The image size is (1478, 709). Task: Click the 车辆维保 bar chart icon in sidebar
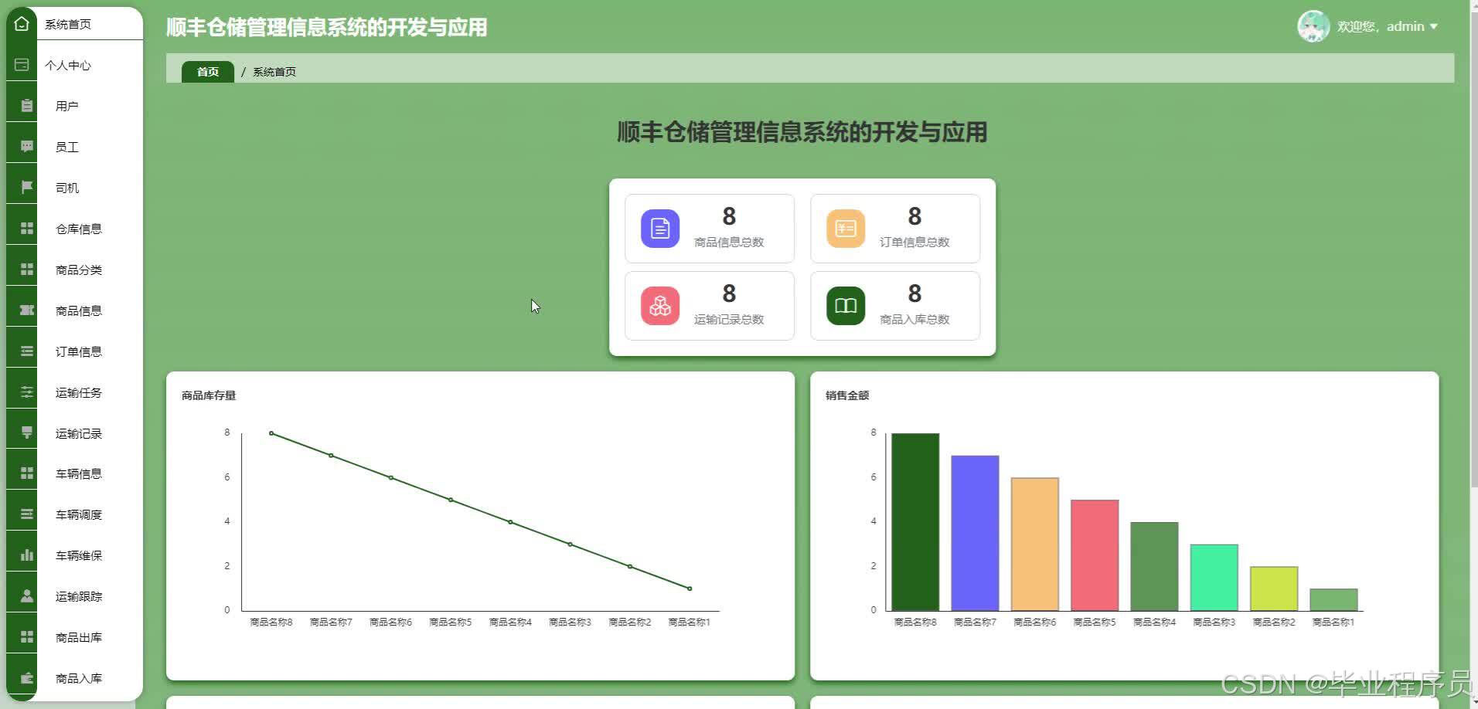(26, 555)
